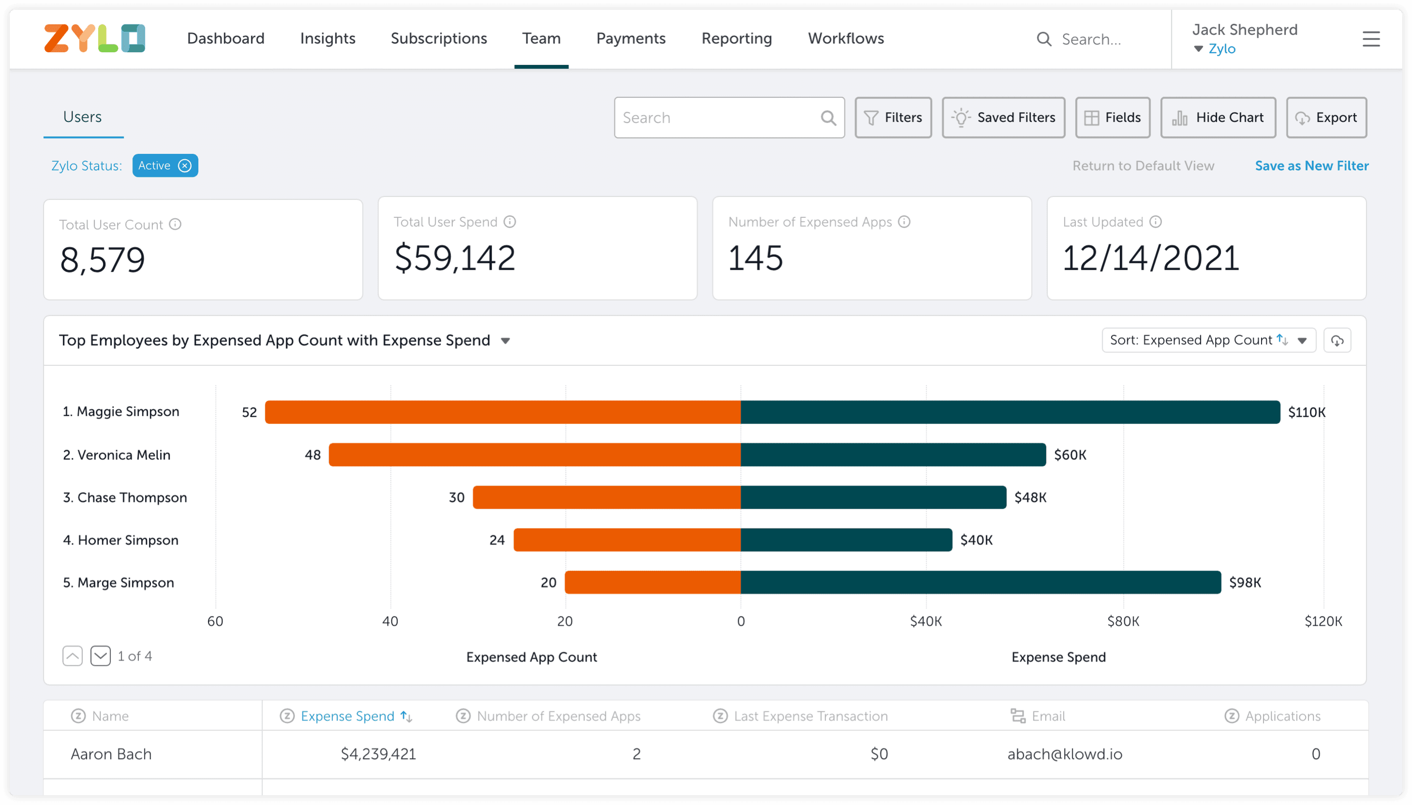
Task: Click the Total User Spend info icon
Action: [510, 222]
